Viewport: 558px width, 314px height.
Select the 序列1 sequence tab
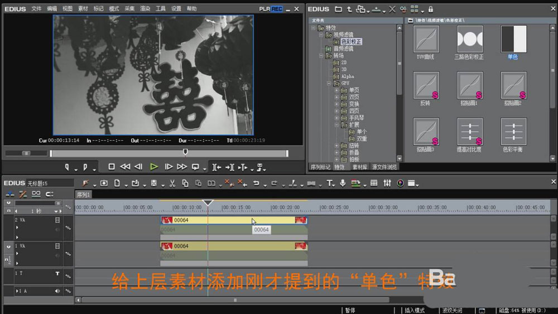pos(83,195)
